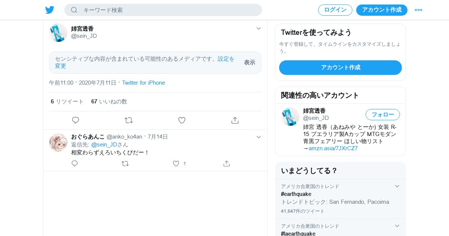Open the Twitter for iPhone link
Viewport: 449px width, 236px height.
point(143,83)
